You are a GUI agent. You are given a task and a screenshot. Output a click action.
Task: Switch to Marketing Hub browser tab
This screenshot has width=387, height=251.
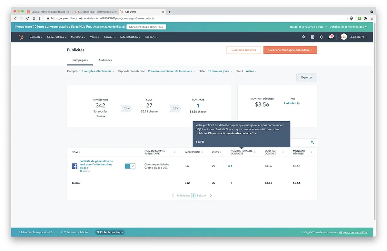95,12
